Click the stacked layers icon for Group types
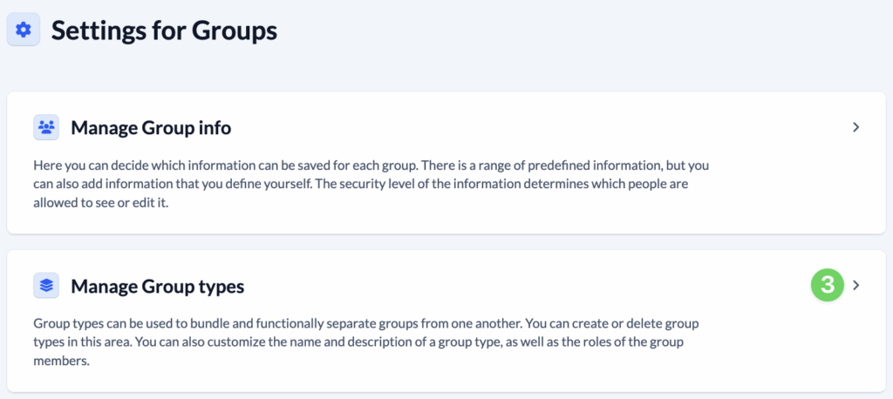This screenshot has width=893, height=399. pyautogui.click(x=46, y=285)
